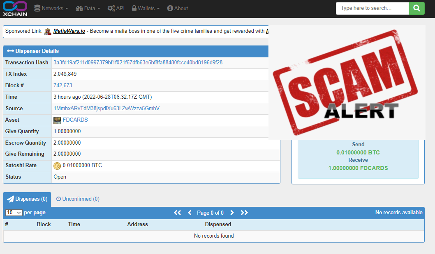Switch to the Unconfirmed (0) tab

[x=78, y=199]
